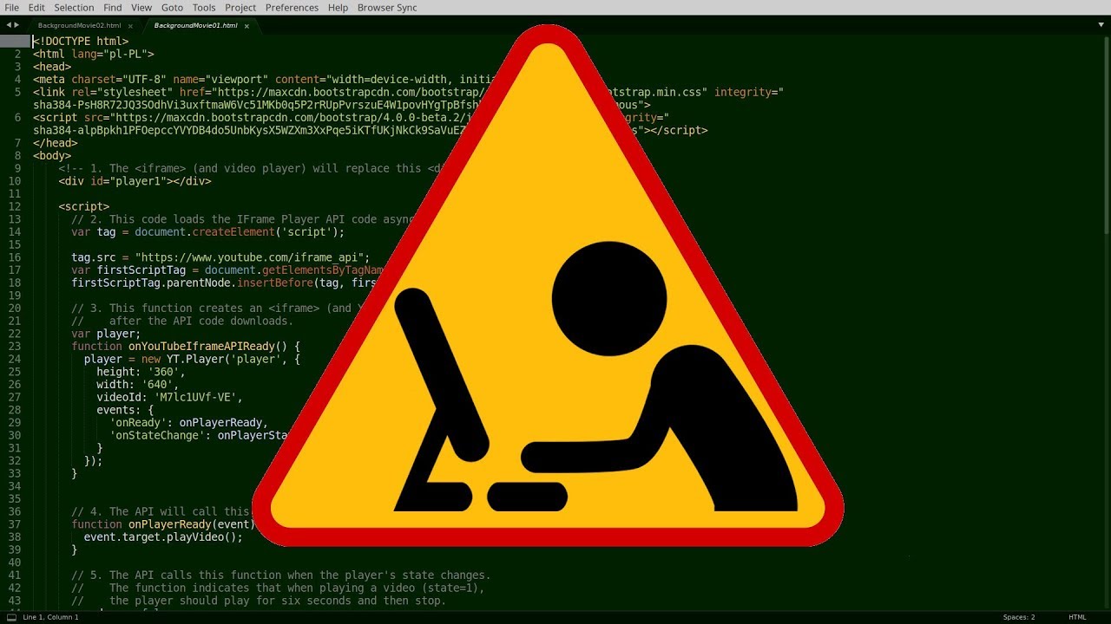The height and width of the screenshot is (624, 1111).
Task: Click the '</head>' closing tag line
Action: 56,143
